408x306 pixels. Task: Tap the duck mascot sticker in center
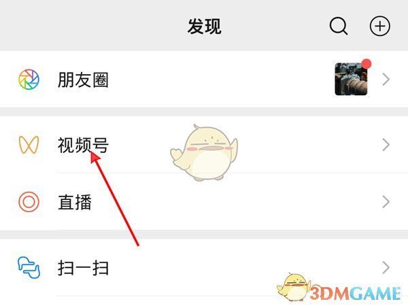(204, 153)
